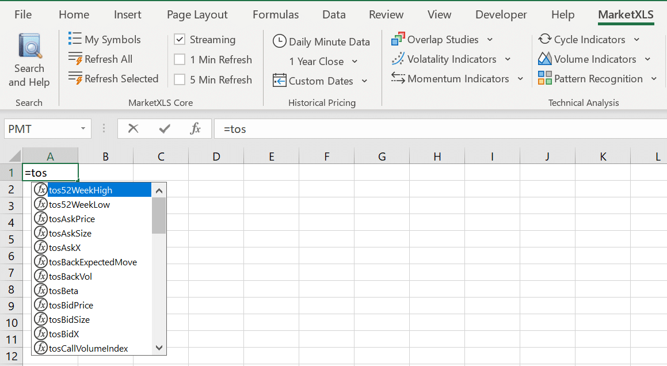Select tosCallVolumeIndex from the autocomplete list
This screenshot has width=667, height=366.
(92, 348)
